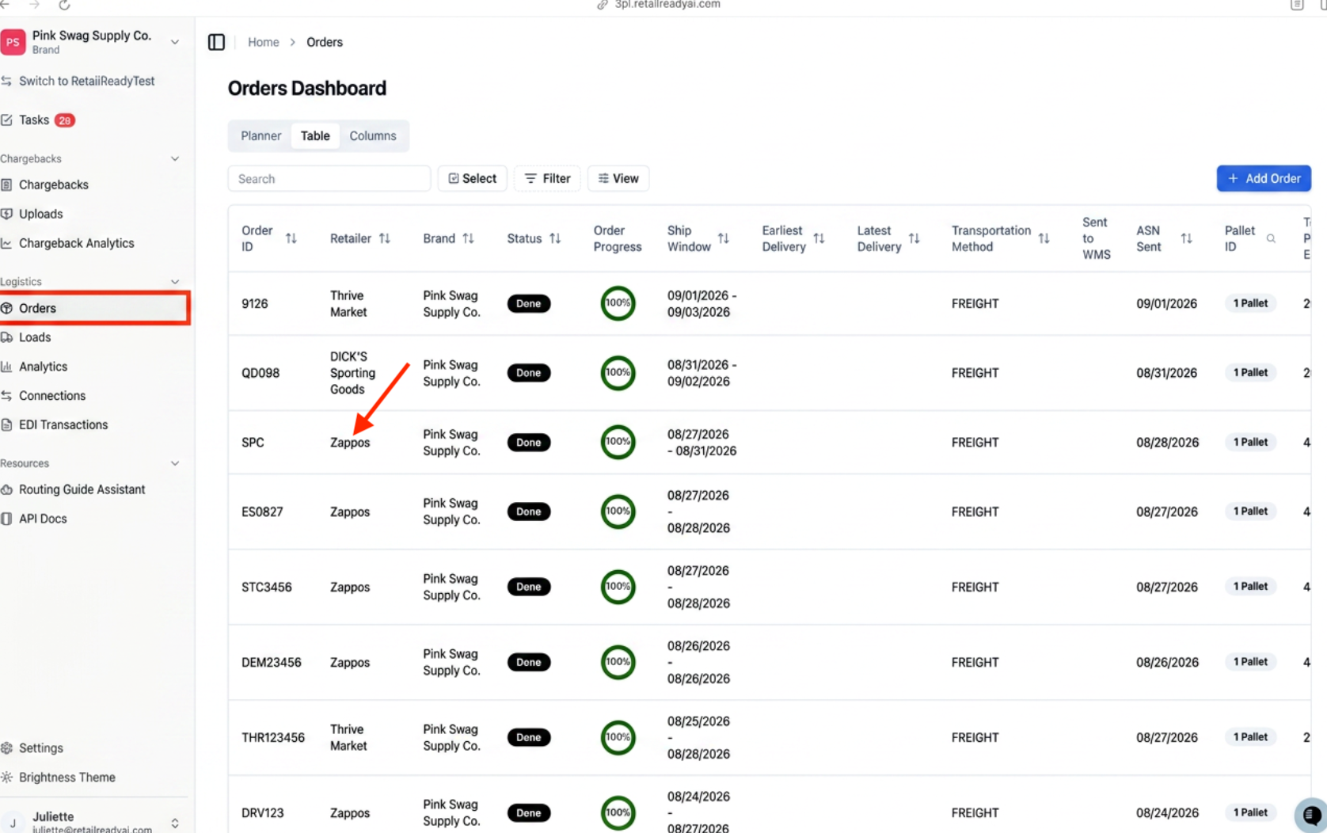Viewport: 1327px width, 833px height.
Task: Sort the Retailer column
Action: pos(385,238)
